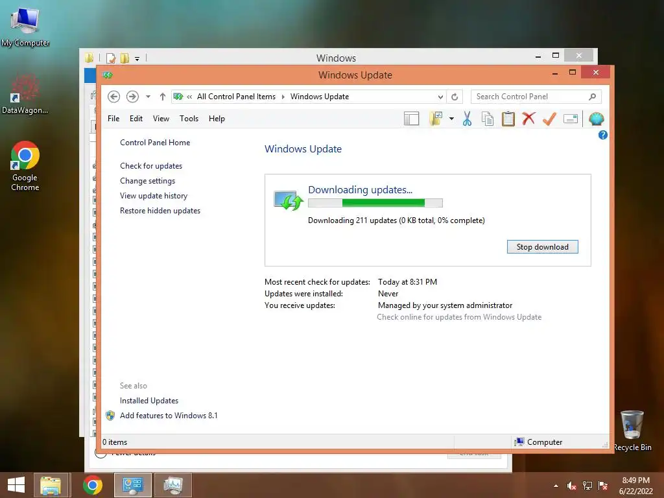Click the muted speaker tray icon
The image size is (664, 498).
click(x=571, y=486)
